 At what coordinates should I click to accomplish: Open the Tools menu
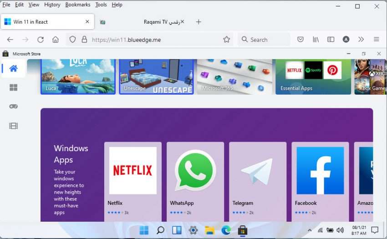point(101,5)
